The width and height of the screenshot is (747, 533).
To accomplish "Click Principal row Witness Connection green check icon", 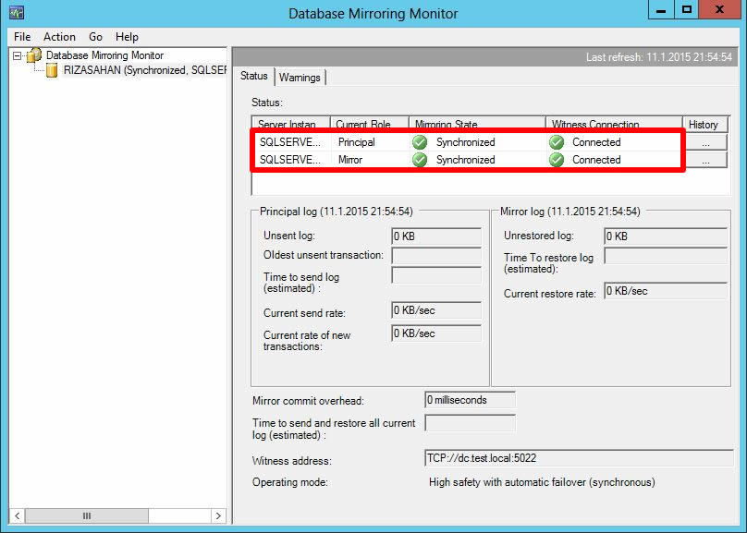I will tap(557, 142).
